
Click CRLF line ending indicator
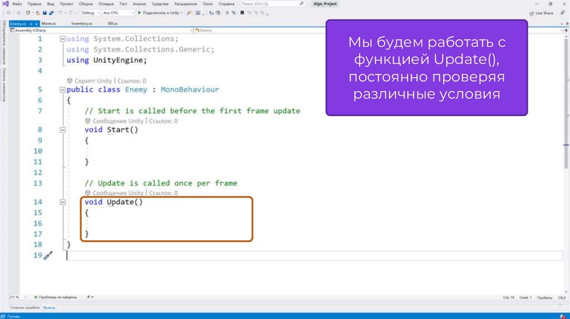tap(562, 297)
